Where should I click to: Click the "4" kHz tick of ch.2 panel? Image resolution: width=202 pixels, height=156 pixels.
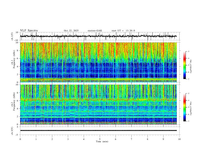coord(18,109)
